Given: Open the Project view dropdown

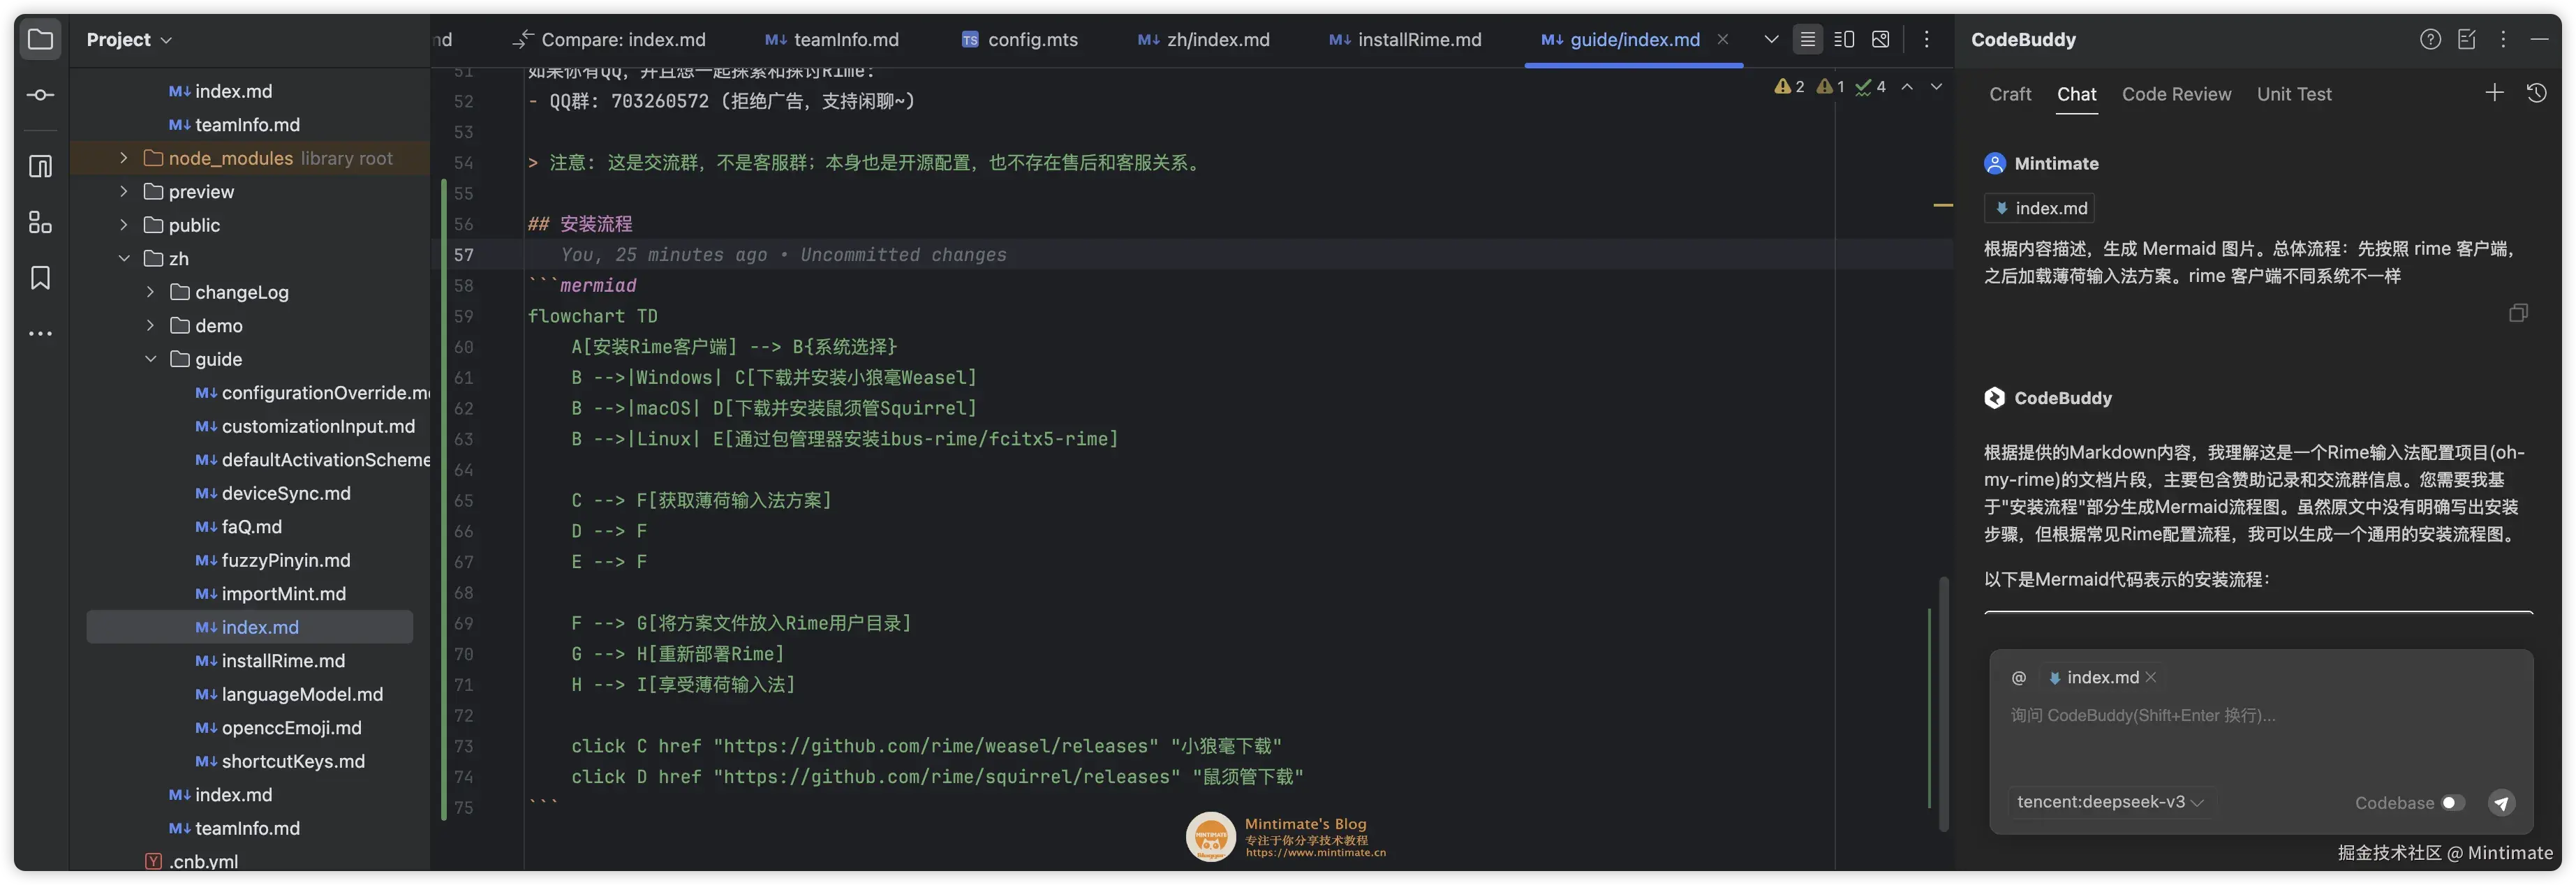Looking at the screenshot, I should pyautogui.click(x=129, y=40).
